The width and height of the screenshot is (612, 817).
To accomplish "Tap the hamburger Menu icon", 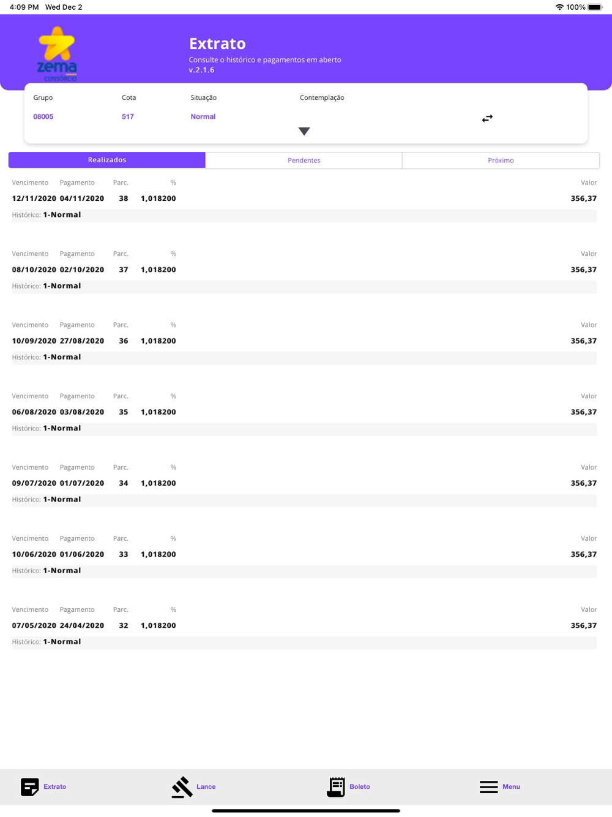I will (488, 787).
